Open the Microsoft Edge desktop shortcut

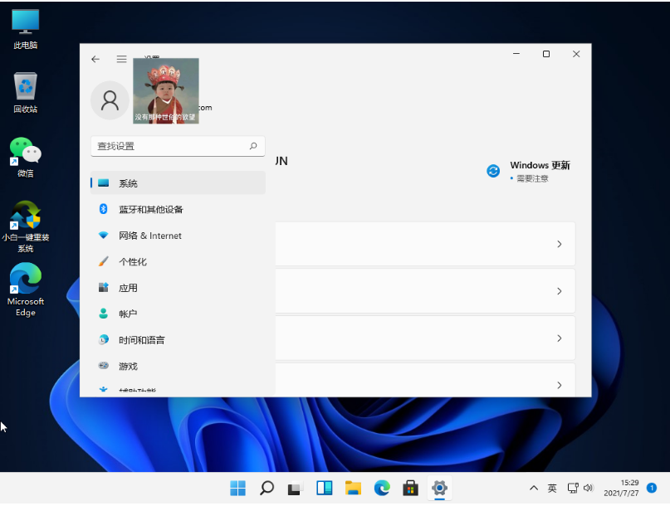26,288
